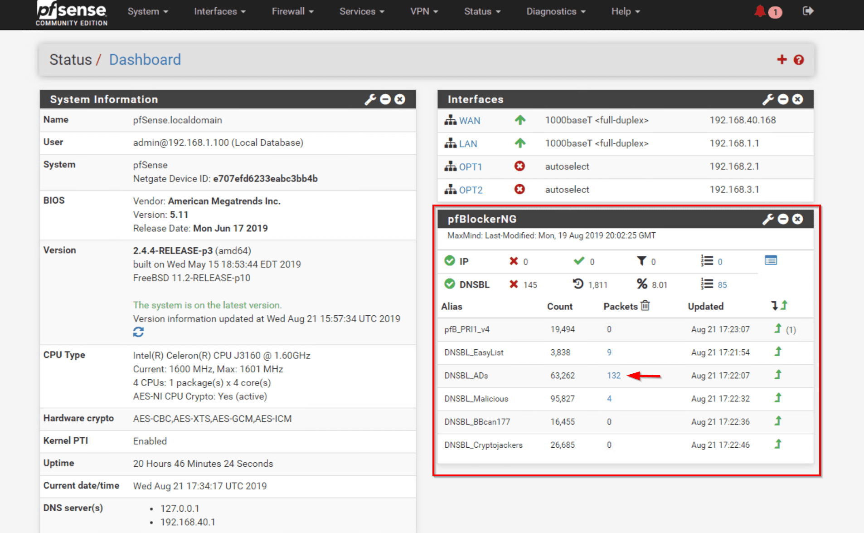864x533 pixels.
Task: Clear packet counts with the trash icon
Action: pos(646,306)
